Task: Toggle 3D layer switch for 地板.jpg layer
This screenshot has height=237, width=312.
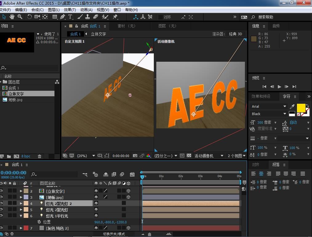Action: coord(129,197)
